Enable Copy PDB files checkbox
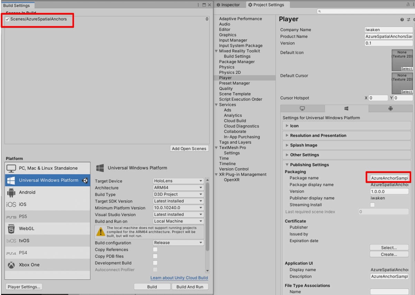This screenshot has height=295, width=415. [x=155, y=256]
